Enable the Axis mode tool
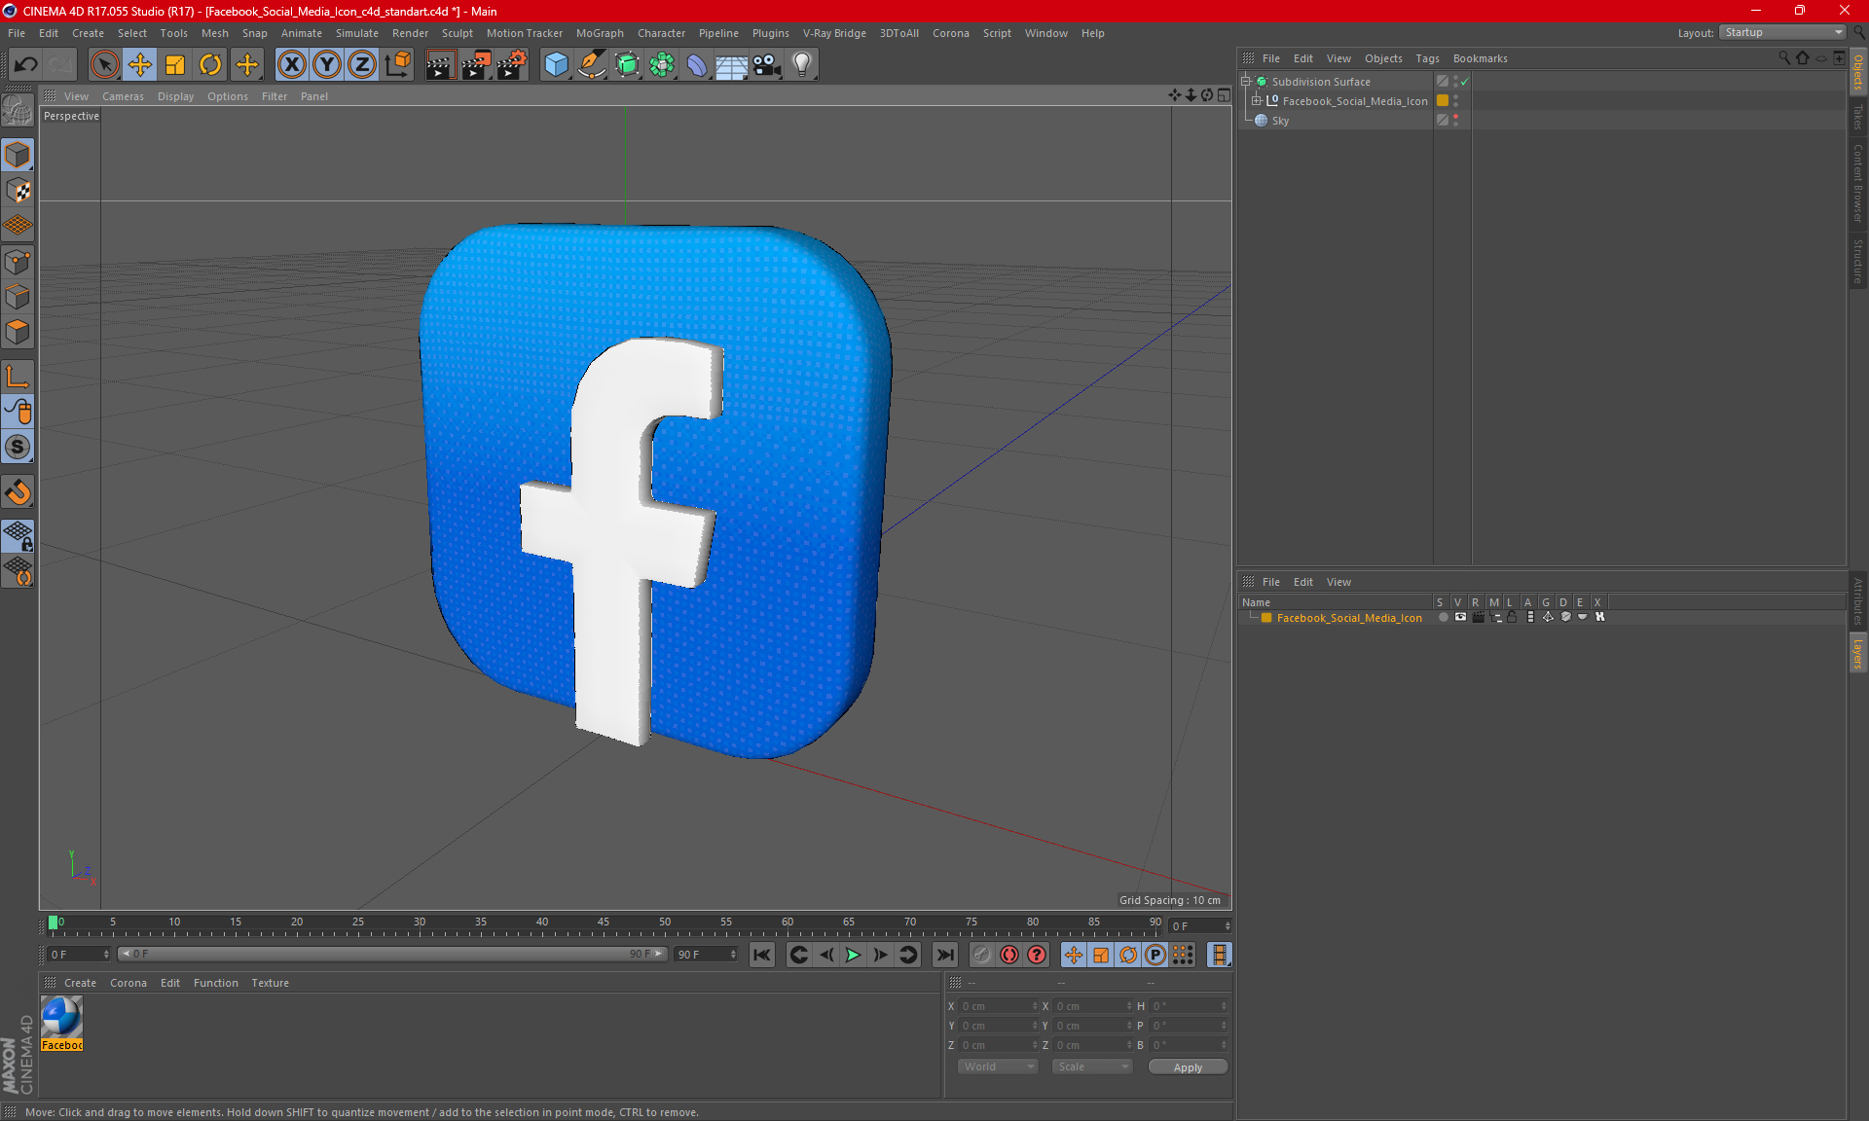The image size is (1869, 1121). coord(18,377)
